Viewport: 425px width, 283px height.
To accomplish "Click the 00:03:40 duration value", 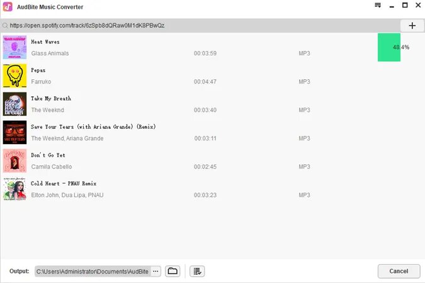I will (x=205, y=110).
